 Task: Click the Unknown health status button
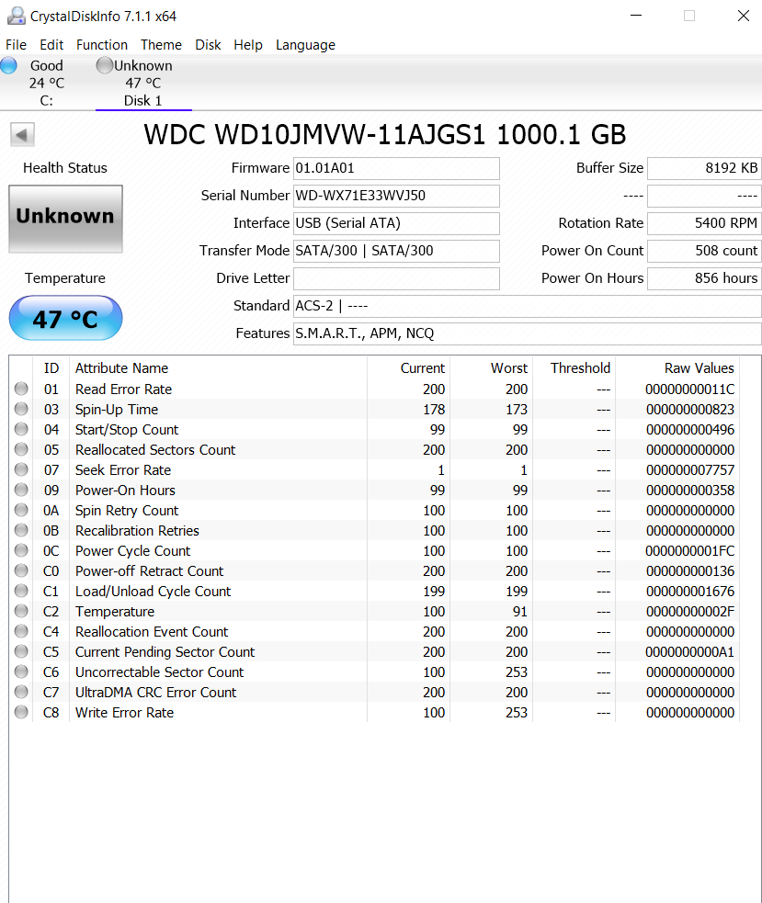[x=65, y=219]
